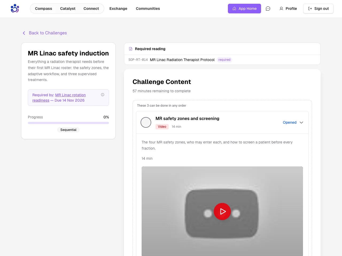
Task: Open MR Linac Radiation Therapist Protocol reading
Action: coord(182,60)
